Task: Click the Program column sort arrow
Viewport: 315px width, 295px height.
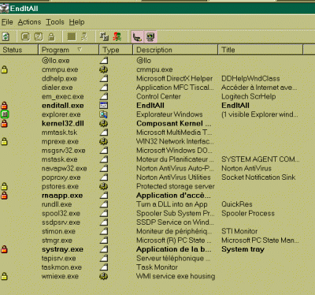Action: [80, 50]
